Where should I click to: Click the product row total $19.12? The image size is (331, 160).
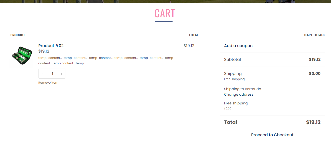tap(189, 46)
